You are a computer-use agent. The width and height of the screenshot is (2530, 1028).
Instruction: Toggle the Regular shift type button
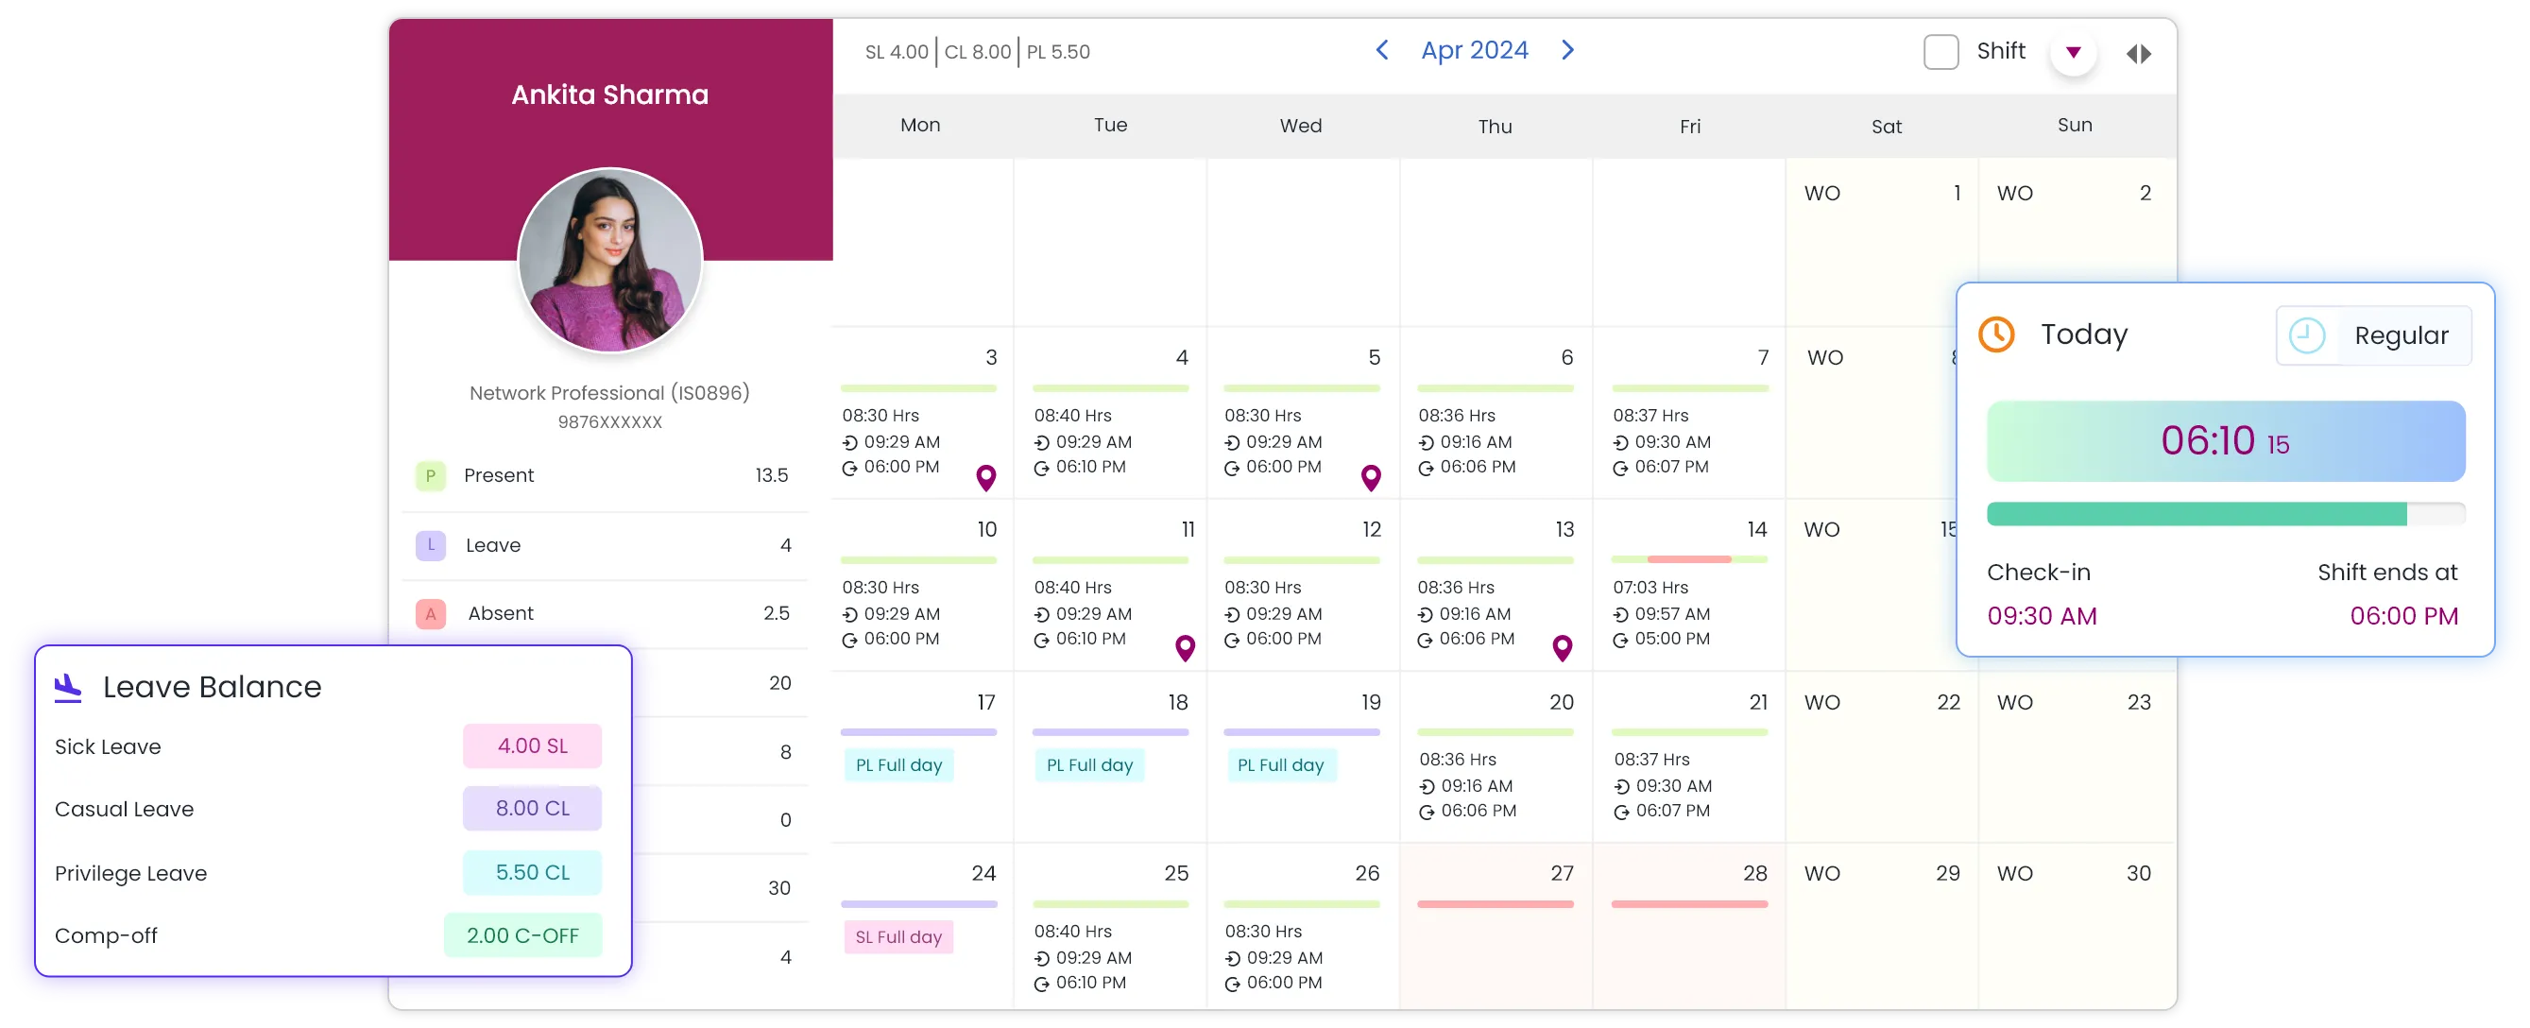tap(2373, 335)
